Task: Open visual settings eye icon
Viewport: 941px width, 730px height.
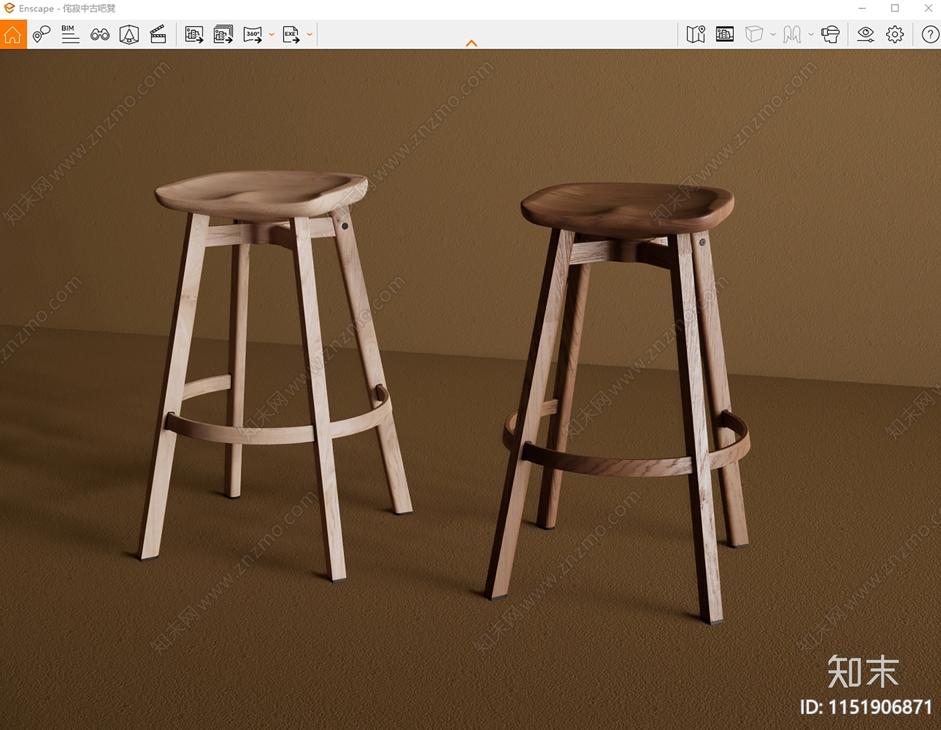Action: point(865,34)
